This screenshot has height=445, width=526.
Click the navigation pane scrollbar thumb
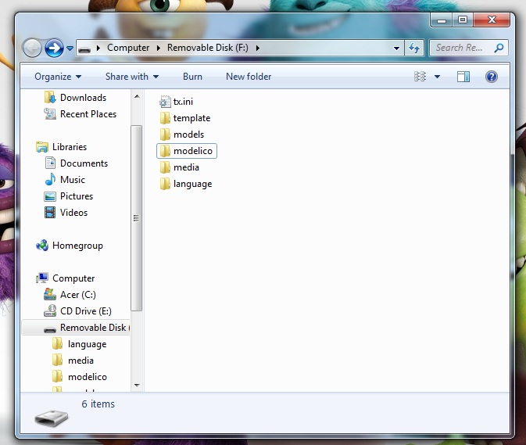coord(136,218)
